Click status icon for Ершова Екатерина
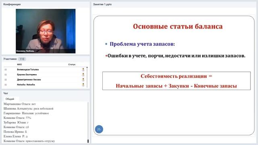The image size is (258, 145). pos(83,75)
